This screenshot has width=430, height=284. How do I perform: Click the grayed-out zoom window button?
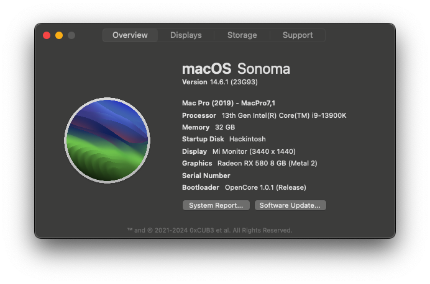[71, 35]
